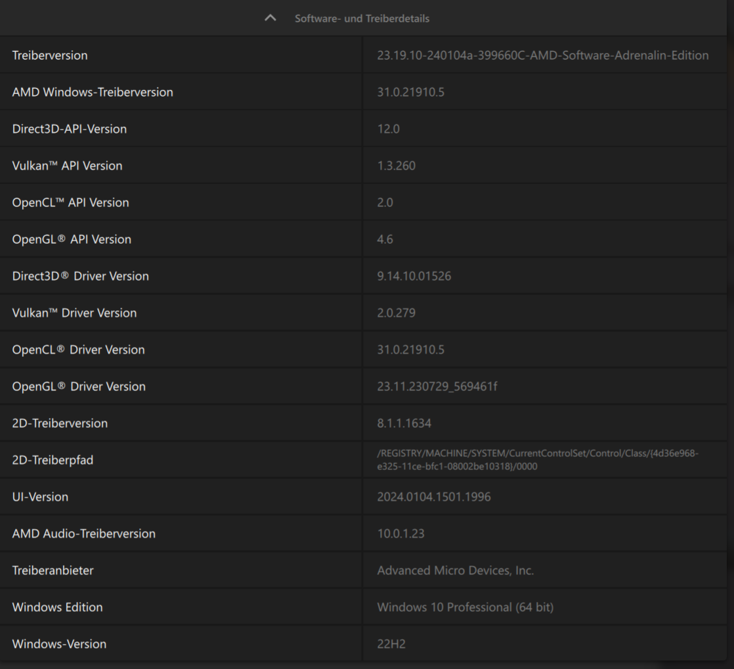Click the Vulkan Driver Version value 2.0.279
This screenshot has width=734, height=669.
coord(396,313)
